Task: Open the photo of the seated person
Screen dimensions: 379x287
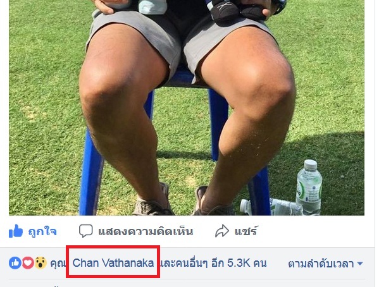Action: (187, 107)
